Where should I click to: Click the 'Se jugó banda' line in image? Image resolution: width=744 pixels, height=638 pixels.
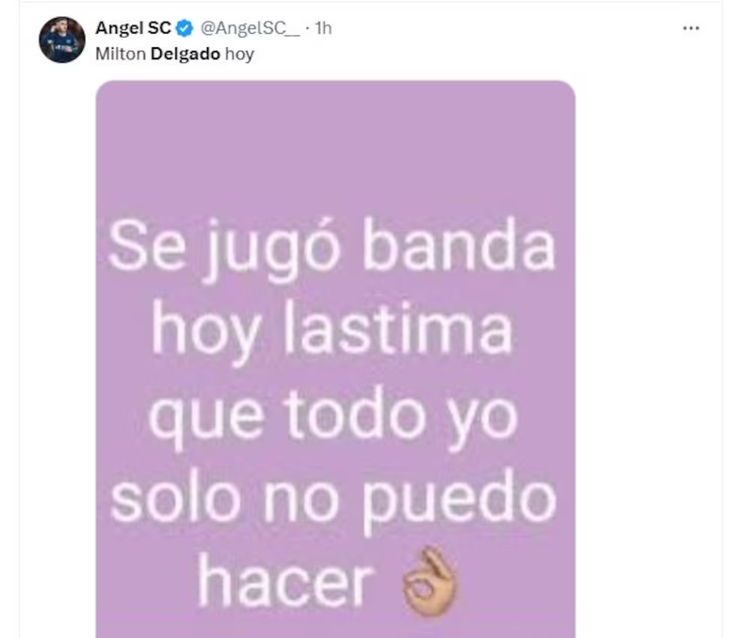point(332,250)
